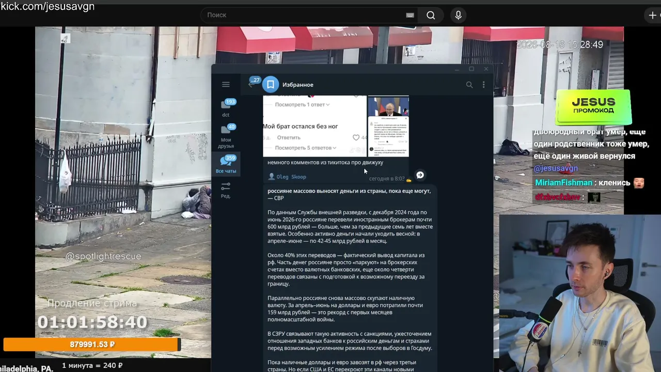661x372 pixels.
Task: Minimize the Telegram window
Action: 457,69
